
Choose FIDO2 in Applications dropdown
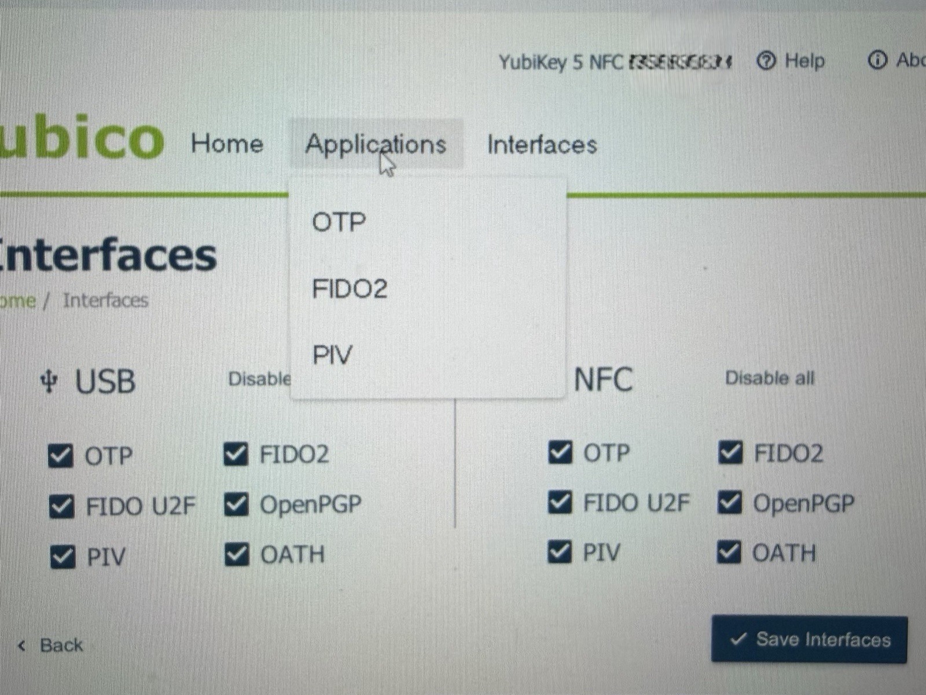coord(350,288)
